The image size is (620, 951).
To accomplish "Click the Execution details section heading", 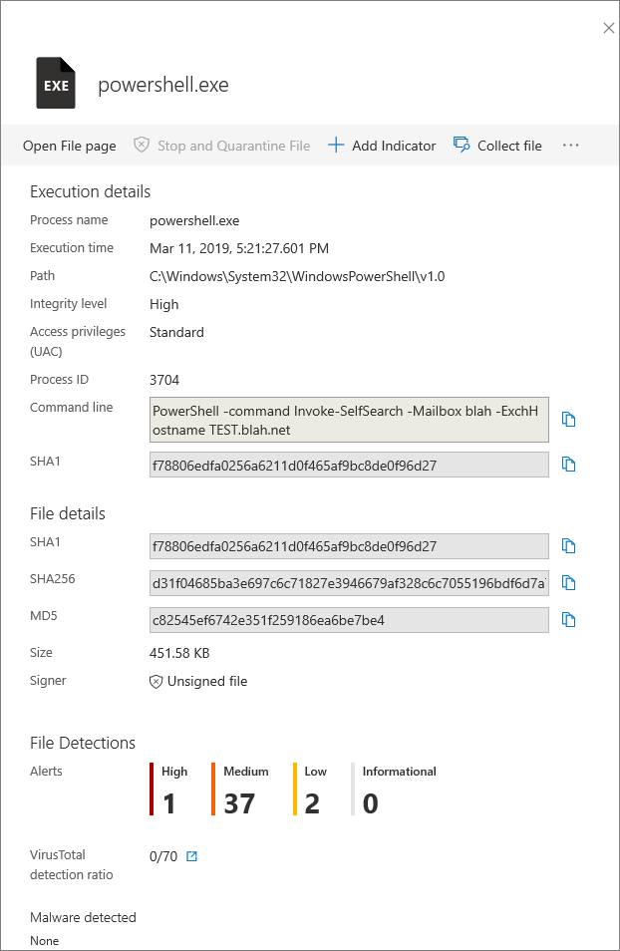I will coord(90,191).
